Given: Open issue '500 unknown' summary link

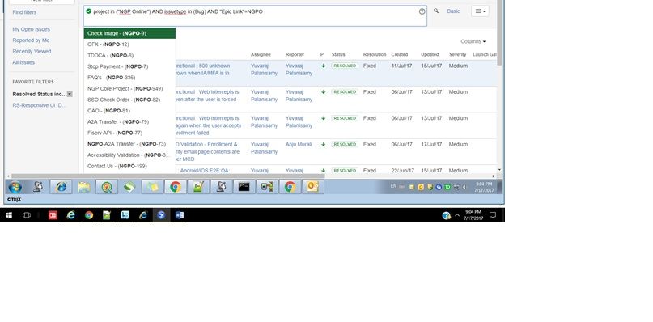Looking at the screenshot, I should pos(203,70).
